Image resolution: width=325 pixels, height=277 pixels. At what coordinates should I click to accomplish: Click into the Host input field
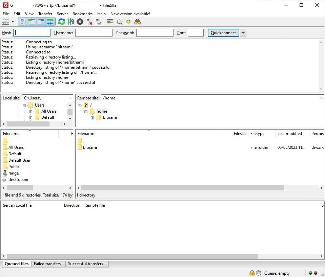click(x=32, y=33)
